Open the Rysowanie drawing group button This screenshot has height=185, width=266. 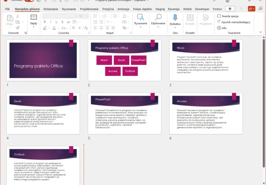(141, 21)
